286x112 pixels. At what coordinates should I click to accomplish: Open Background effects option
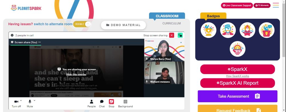pos(126,104)
